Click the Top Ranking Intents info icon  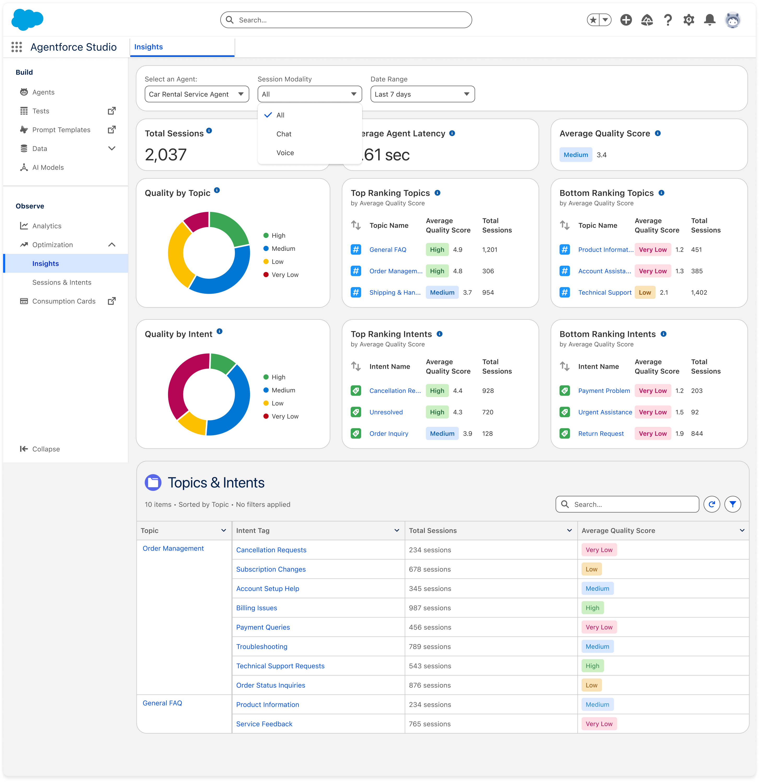pyautogui.click(x=439, y=334)
